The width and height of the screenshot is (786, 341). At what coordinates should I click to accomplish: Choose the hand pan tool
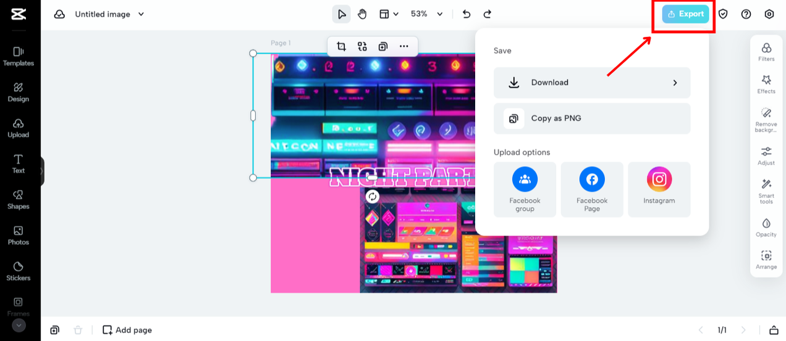(x=362, y=14)
